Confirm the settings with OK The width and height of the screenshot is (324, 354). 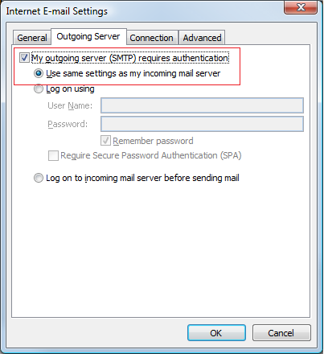tap(216, 333)
